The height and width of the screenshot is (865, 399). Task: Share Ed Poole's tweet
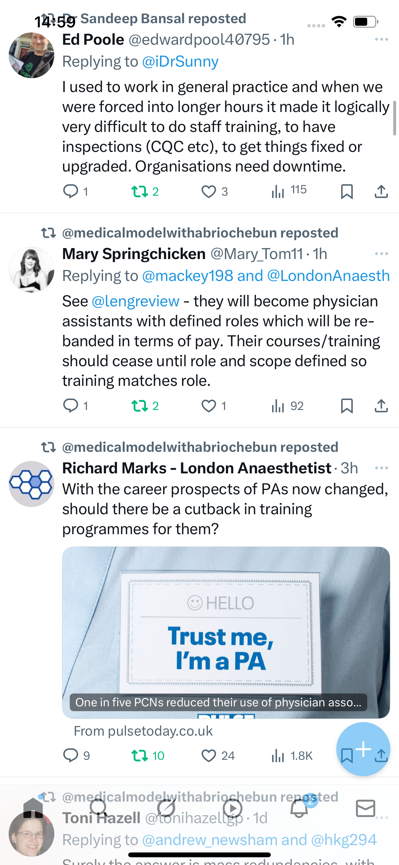pyautogui.click(x=381, y=191)
